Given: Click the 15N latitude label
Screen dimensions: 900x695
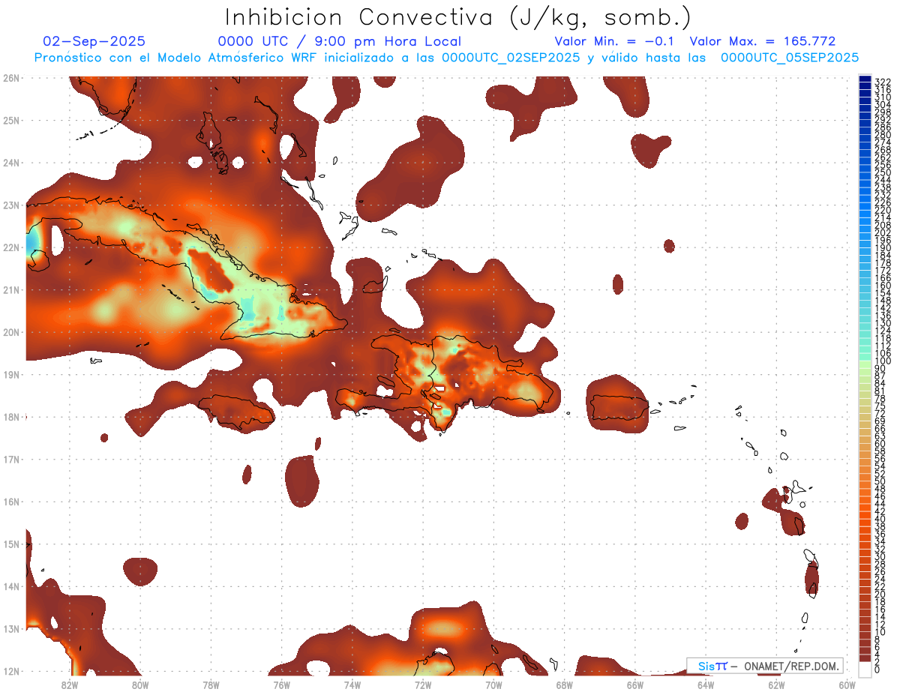Looking at the screenshot, I should [11, 544].
